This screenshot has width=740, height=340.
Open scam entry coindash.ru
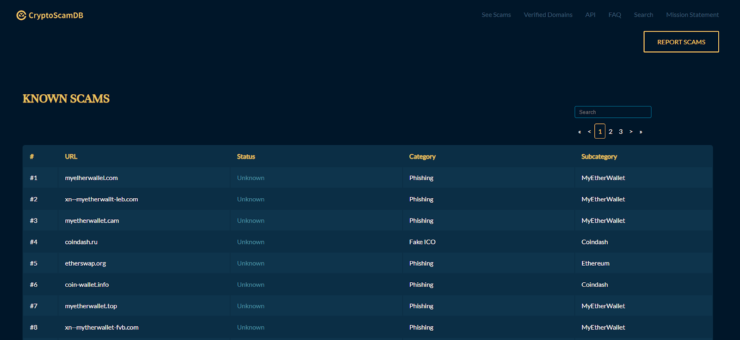pos(81,242)
